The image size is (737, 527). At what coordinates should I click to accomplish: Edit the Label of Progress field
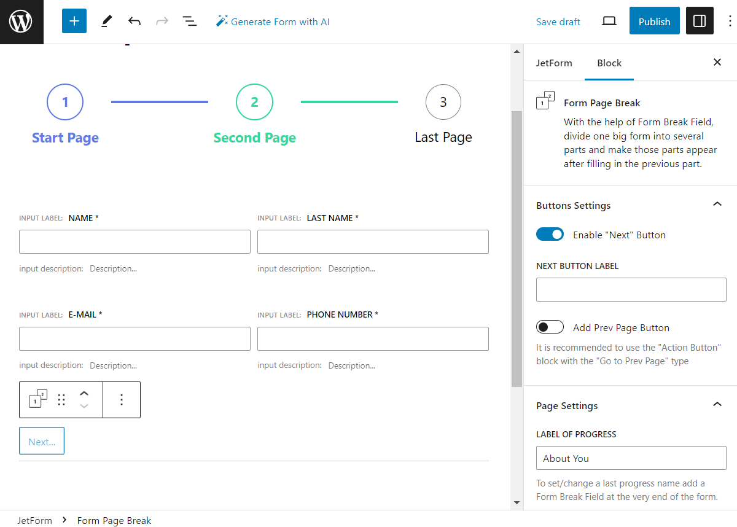click(631, 458)
